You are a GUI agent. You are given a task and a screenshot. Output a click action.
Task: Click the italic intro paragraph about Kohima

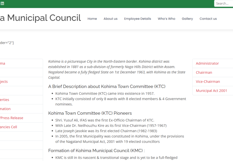[x=117, y=69]
